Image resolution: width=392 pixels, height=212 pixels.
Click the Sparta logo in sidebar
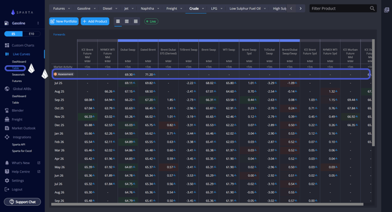[22, 12]
